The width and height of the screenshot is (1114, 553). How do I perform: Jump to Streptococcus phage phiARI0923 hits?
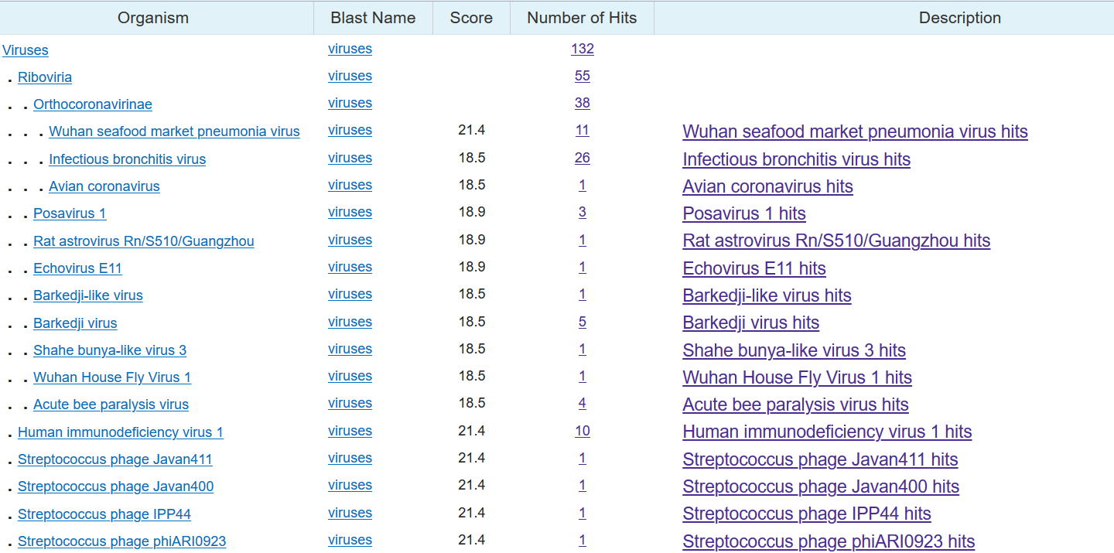pyautogui.click(x=829, y=541)
